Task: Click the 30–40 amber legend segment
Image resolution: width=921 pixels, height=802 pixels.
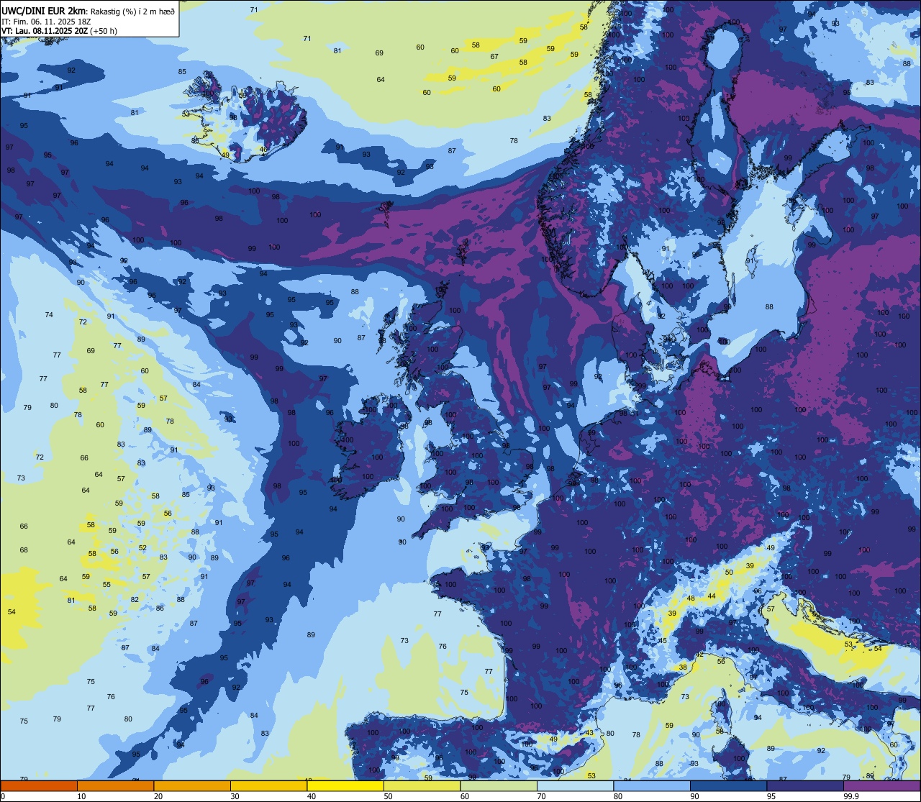Action: [268, 786]
